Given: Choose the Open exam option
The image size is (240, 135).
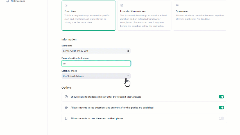Looking at the screenshot, I should click(x=200, y=16).
